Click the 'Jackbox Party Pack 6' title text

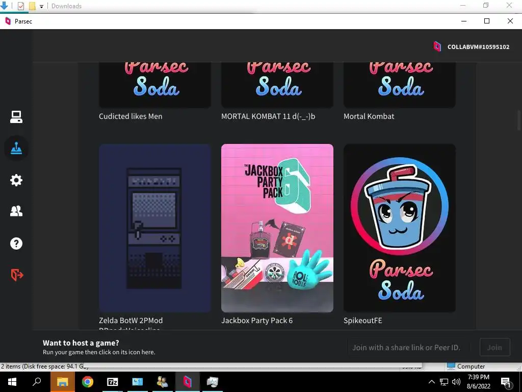pos(257,321)
